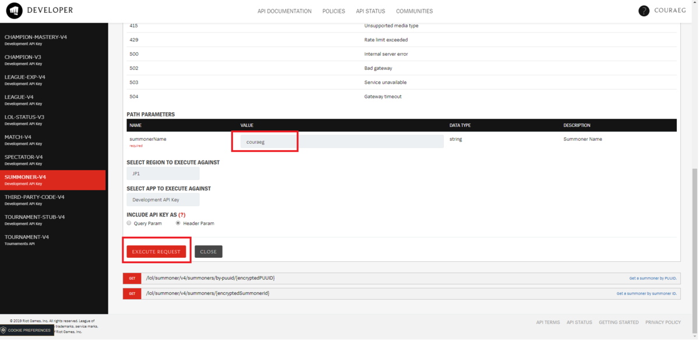The height and width of the screenshot is (341, 699).
Task: Open the Cookie Preferences button
Action: 27,330
